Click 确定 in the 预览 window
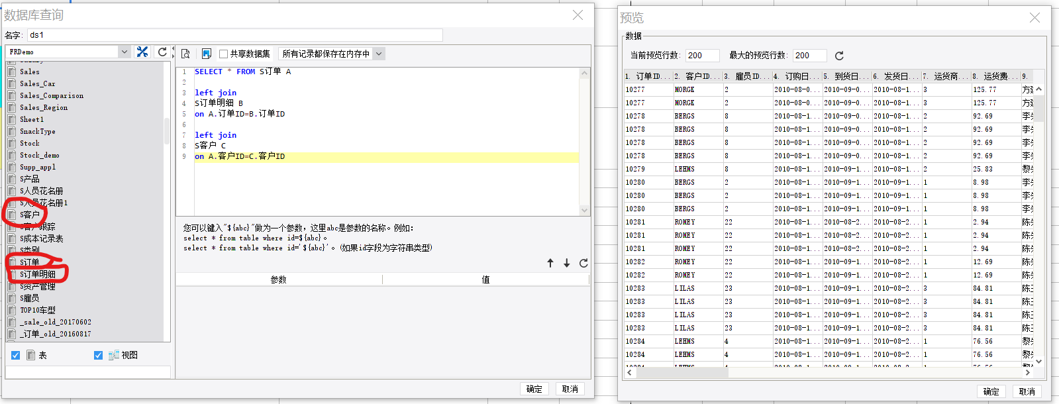 (991, 391)
